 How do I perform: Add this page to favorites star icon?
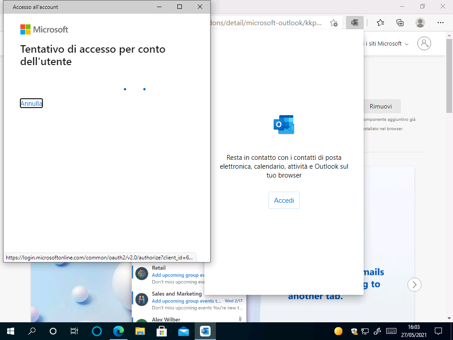click(334, 23)
